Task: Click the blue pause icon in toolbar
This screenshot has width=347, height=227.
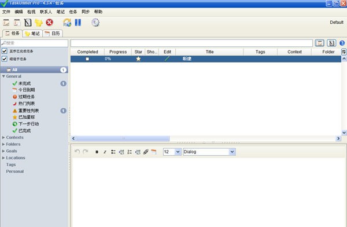Action: (78, 23)
